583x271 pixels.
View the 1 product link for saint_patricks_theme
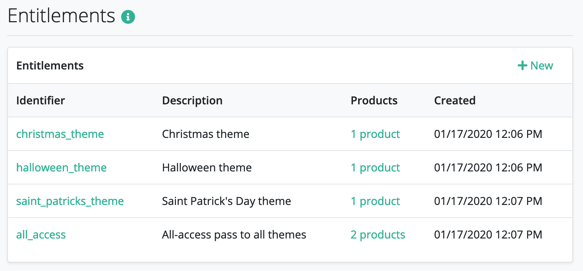[375, 201]
